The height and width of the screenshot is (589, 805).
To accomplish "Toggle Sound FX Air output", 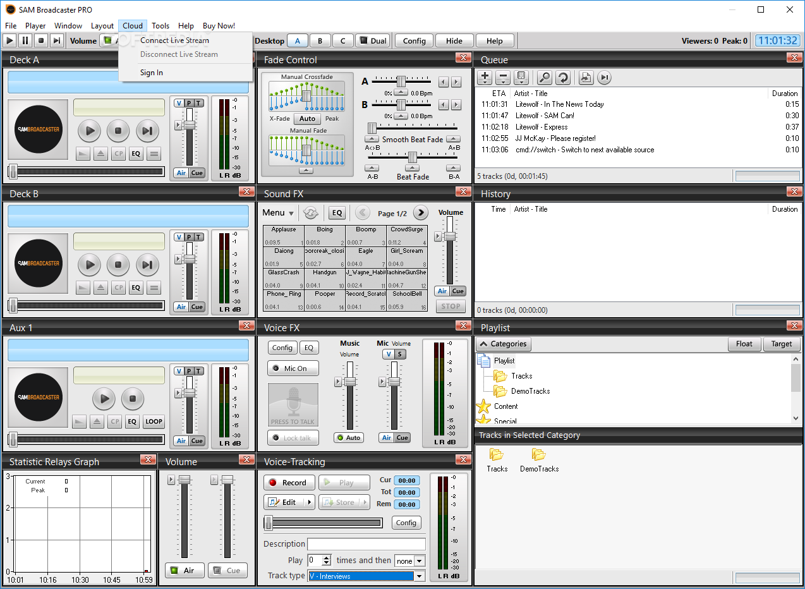I will pyautogui.click(x=442, y=291).
